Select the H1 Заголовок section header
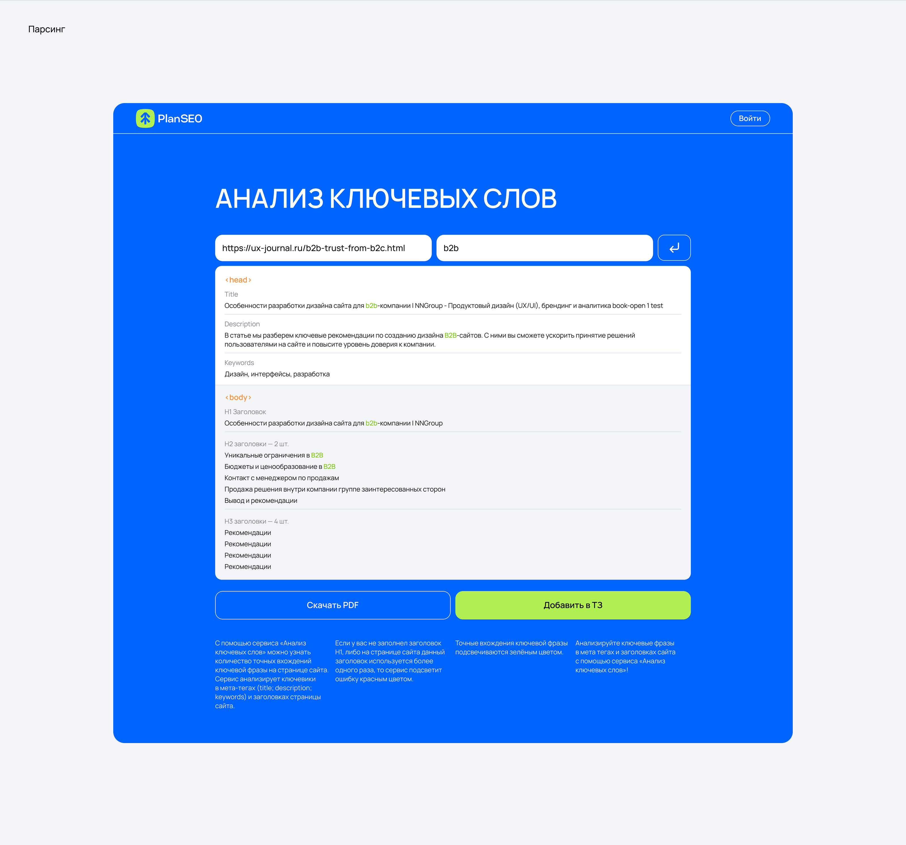906x845 pixels. 245,411
